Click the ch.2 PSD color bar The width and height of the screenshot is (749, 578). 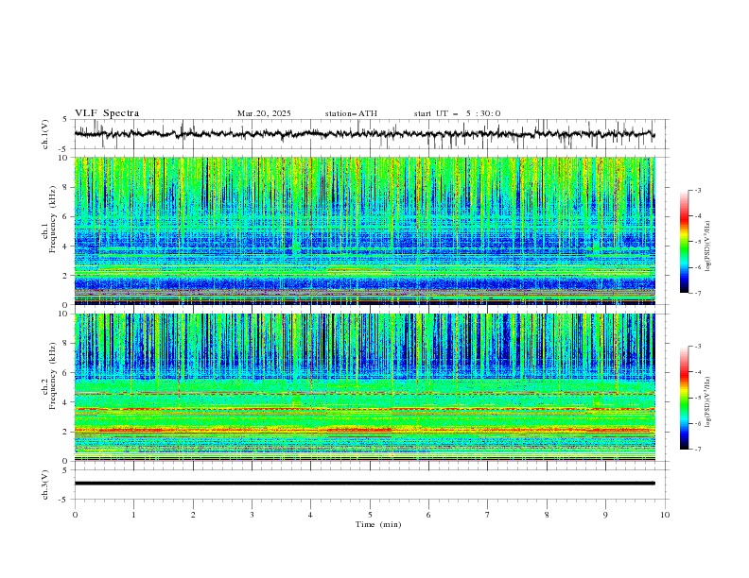click(684, 398)
